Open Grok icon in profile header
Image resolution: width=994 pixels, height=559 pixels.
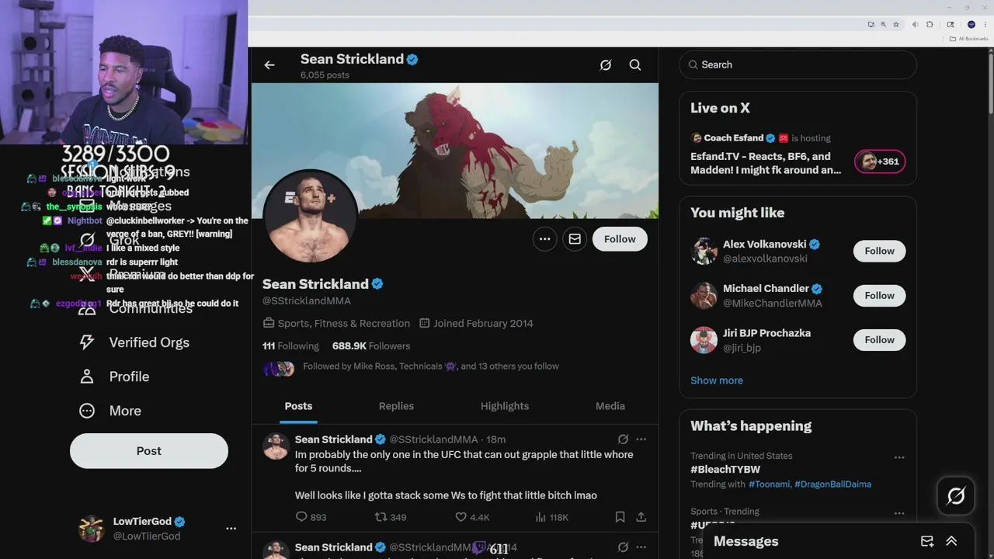point(606,65)
